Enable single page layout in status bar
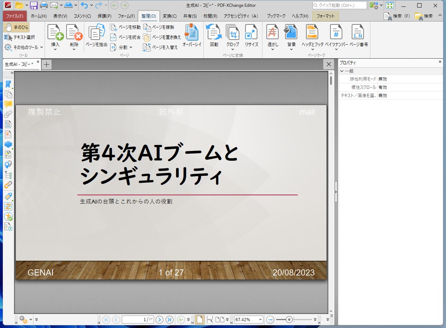The width and height of the screenshot is (446, 328). coord(200,319)
